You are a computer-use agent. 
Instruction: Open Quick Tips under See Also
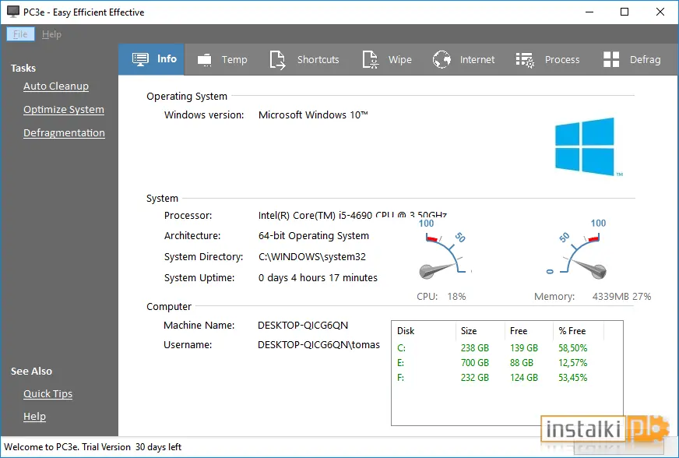47,394
